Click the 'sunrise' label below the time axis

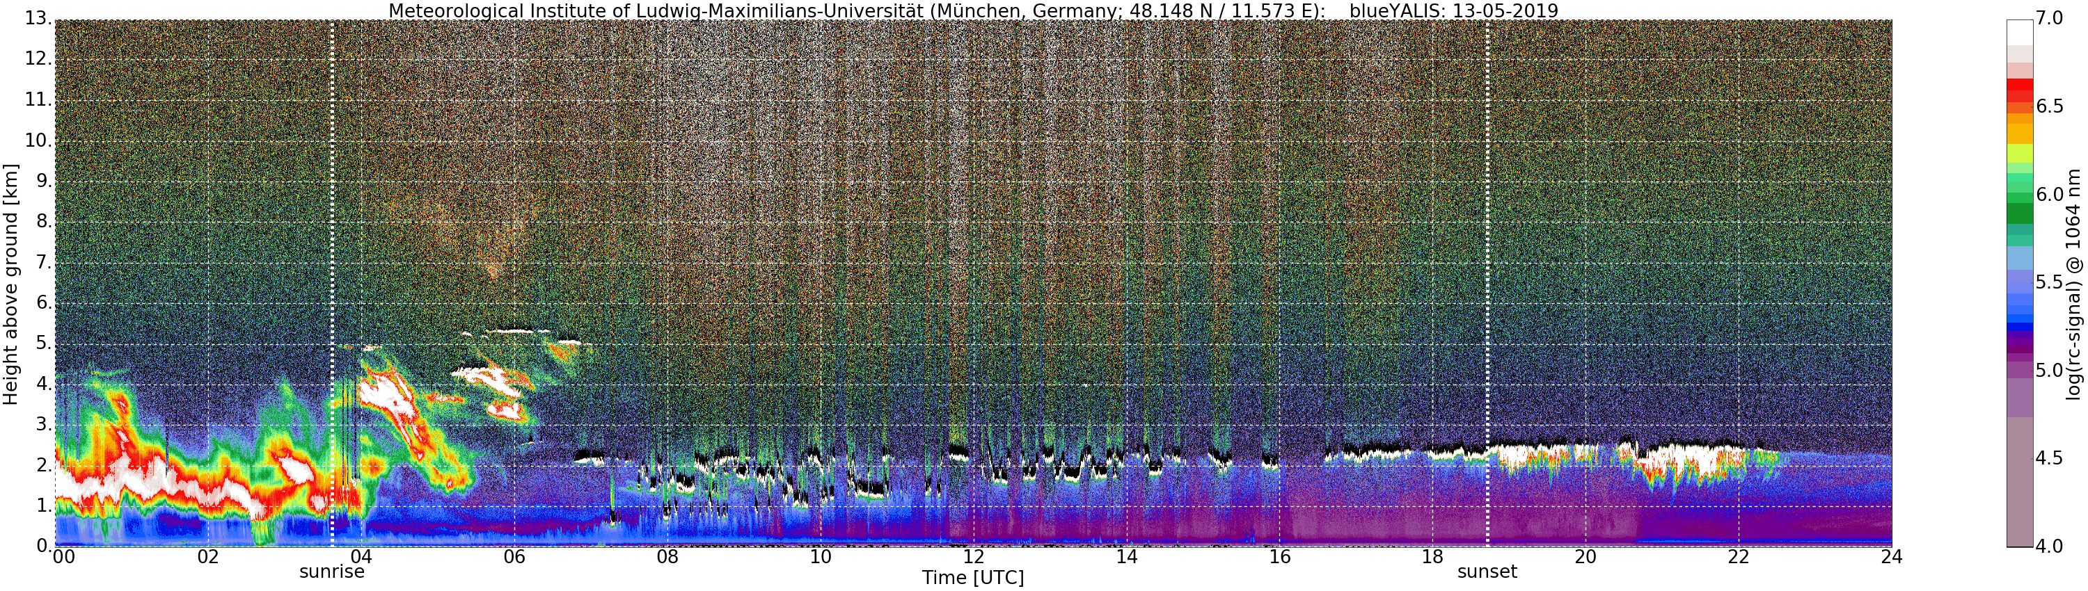(x=331, y=572)
